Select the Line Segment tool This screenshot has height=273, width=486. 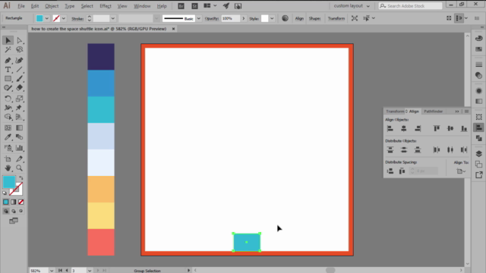click(x=20, y=70)
